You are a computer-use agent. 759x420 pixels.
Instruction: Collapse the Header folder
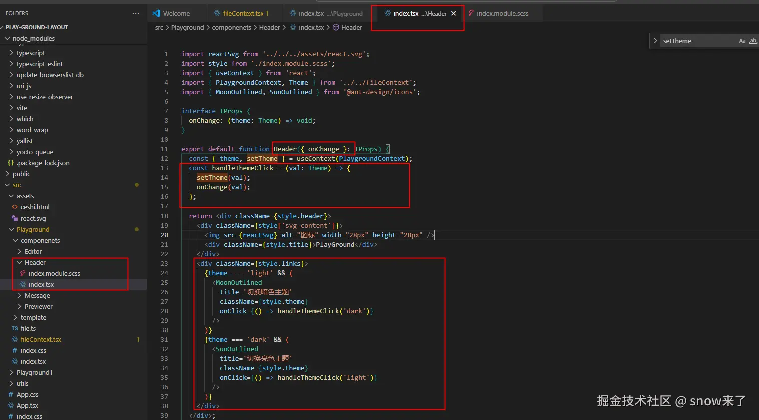(x=35, y=262)
